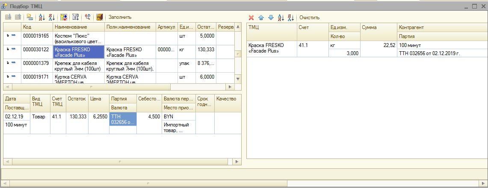Screen dimensions: 488x188
Task: Move selected row down with blue arrow
Action: [x=270, y=18]
